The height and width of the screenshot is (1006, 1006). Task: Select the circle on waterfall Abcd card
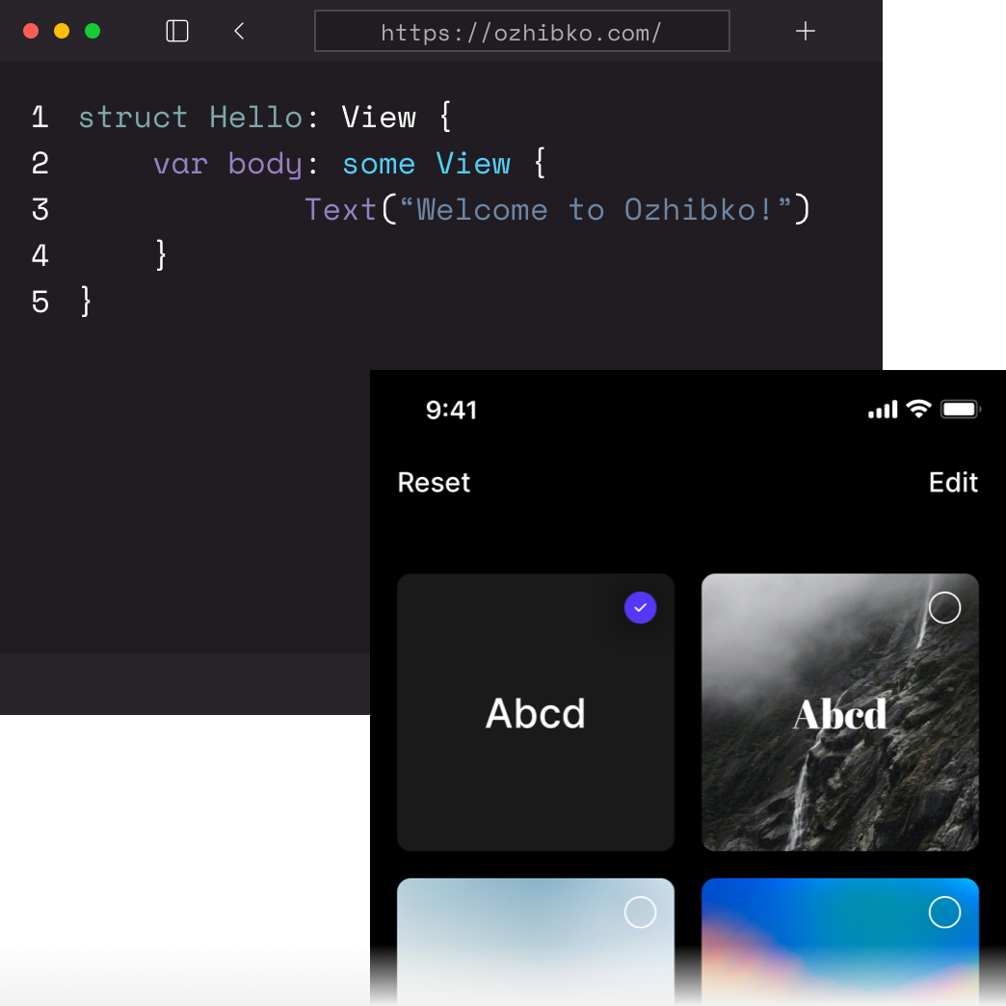[944, 608]
